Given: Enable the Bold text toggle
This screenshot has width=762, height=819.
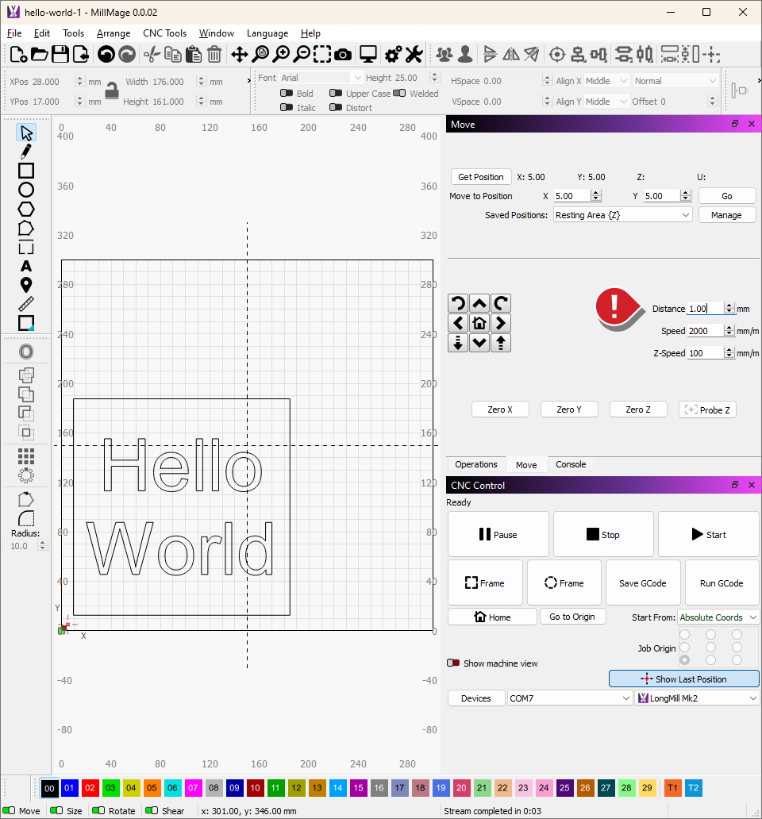Looking at the screenshot, I should point(287,94).
